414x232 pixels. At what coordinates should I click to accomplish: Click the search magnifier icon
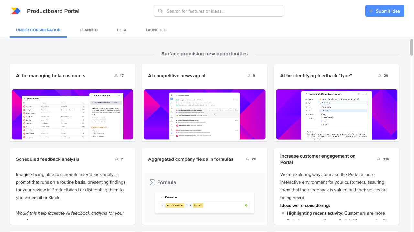click(160, 11)
